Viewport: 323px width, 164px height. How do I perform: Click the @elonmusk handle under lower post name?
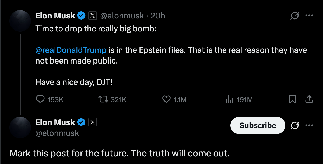57,133
